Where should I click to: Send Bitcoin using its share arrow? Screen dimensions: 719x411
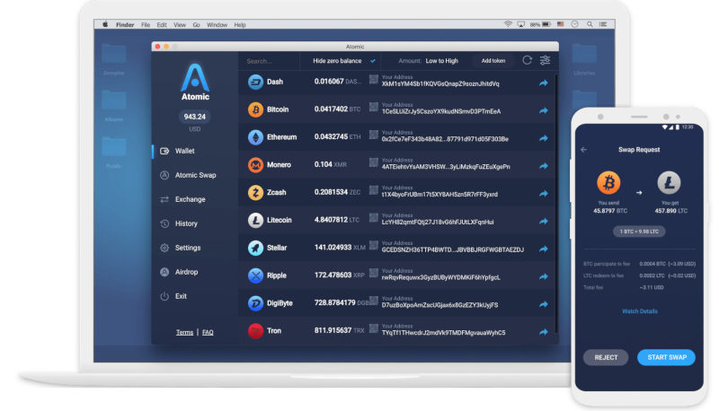pyautogui.click(x=544, y=110)
